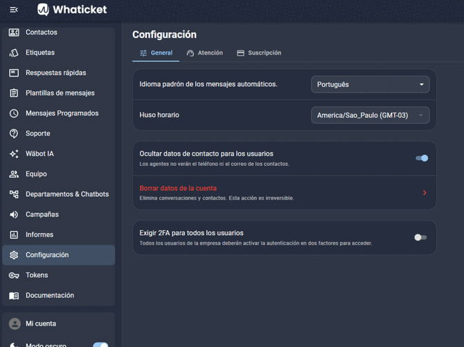Click the Atención headset icon

point(190,53)
